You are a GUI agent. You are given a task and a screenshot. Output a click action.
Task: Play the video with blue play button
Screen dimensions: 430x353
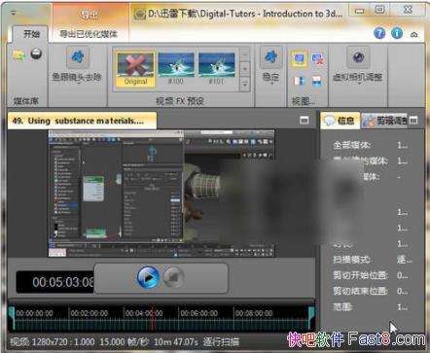tap(148, 277)
